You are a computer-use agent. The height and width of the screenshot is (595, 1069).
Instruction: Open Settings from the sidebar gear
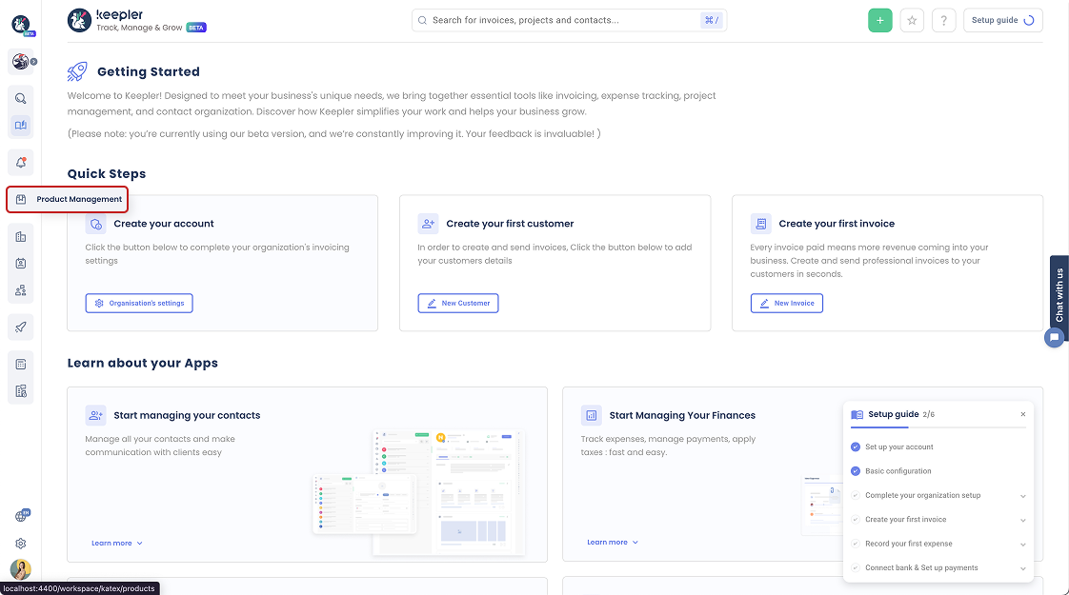click(21, 543)
